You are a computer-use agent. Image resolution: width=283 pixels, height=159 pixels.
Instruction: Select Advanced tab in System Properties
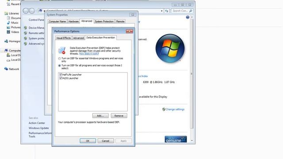pyautogui.click(x=87, y=21)
